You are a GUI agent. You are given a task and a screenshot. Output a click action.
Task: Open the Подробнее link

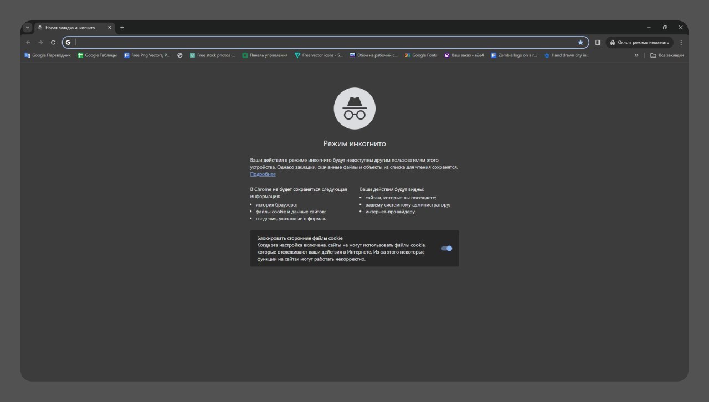[x=263, y=174]
